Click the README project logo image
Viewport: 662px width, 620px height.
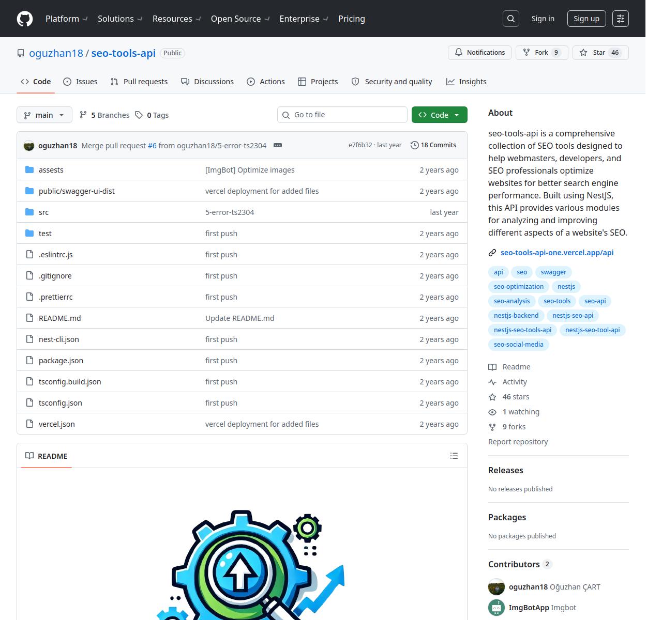point(250,565)
